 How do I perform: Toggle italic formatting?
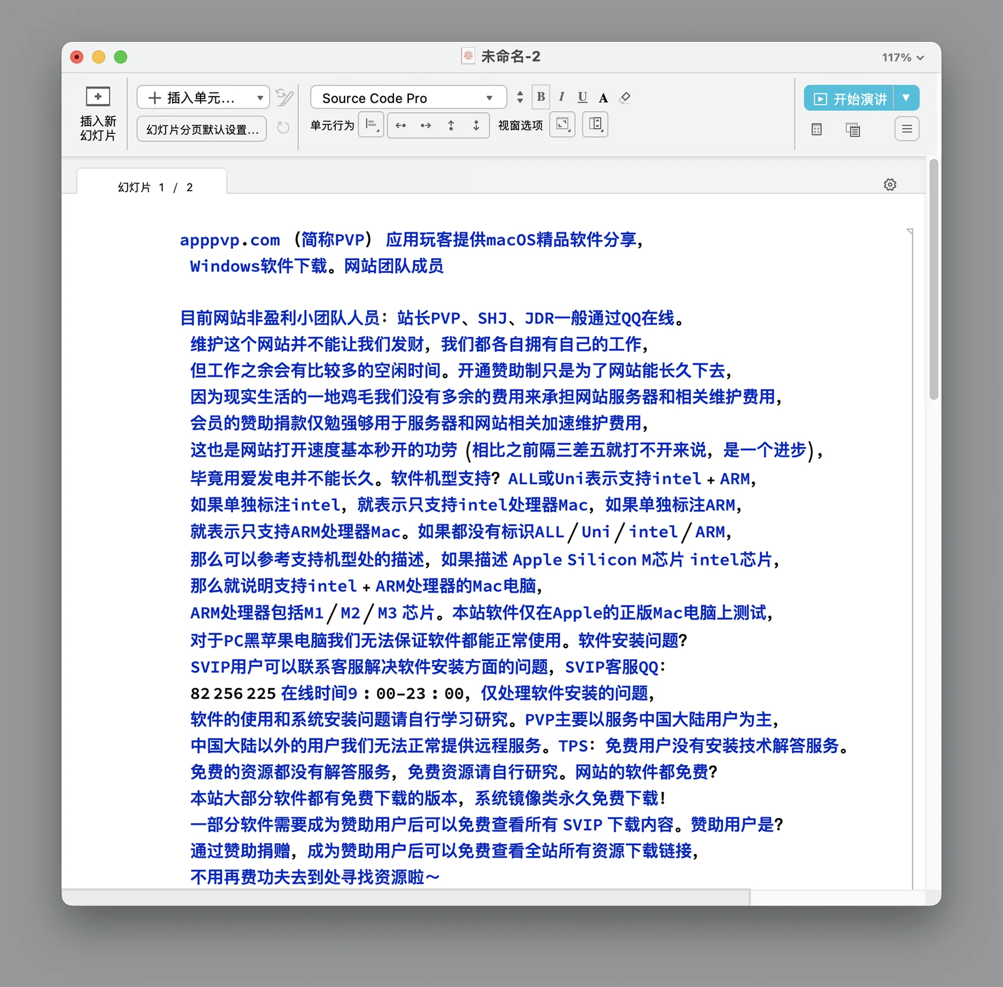[561, 97]
